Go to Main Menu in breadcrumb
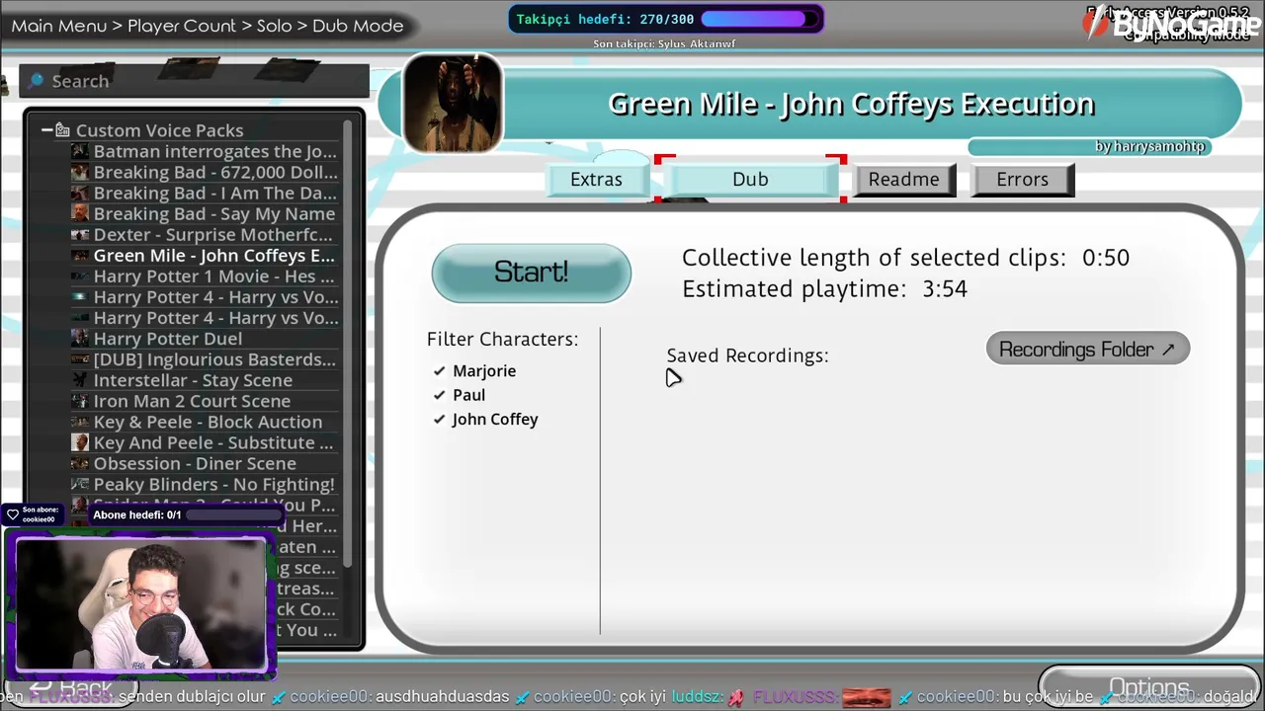1265x711 pixels. [58, 26]
